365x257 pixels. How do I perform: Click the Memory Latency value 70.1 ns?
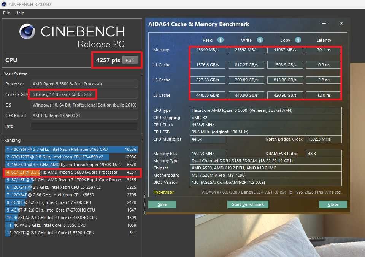coord(324,50)
